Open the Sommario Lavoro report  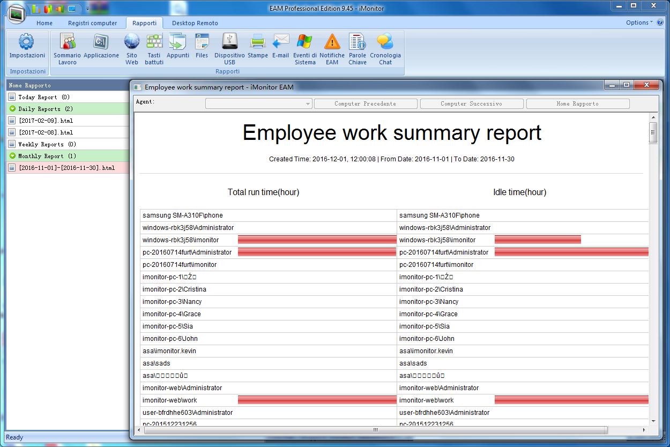[x=67, y=48]
